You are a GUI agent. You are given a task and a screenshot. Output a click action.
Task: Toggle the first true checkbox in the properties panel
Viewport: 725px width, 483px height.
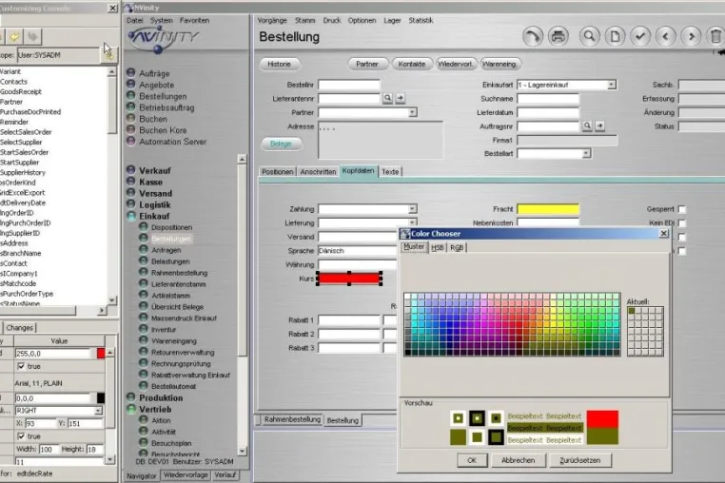click(21, 366)
